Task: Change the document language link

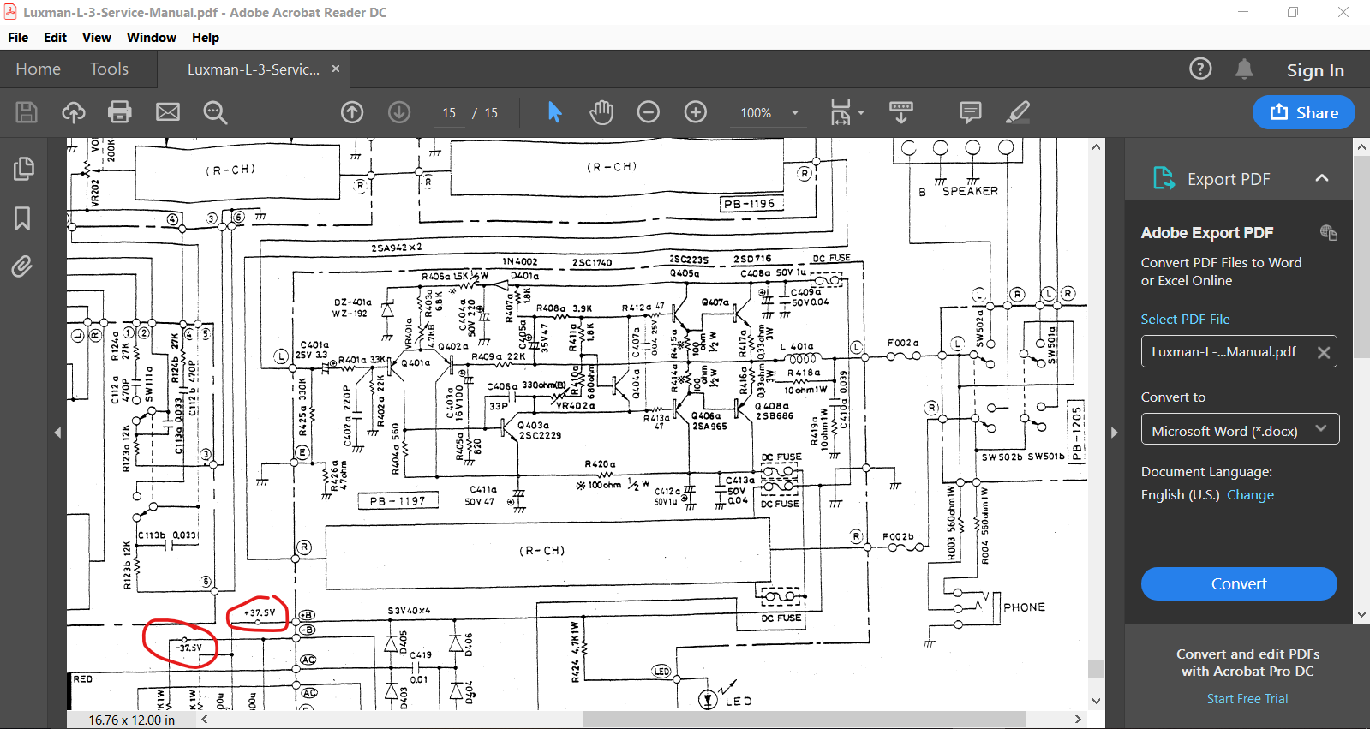Action: 1250,494
